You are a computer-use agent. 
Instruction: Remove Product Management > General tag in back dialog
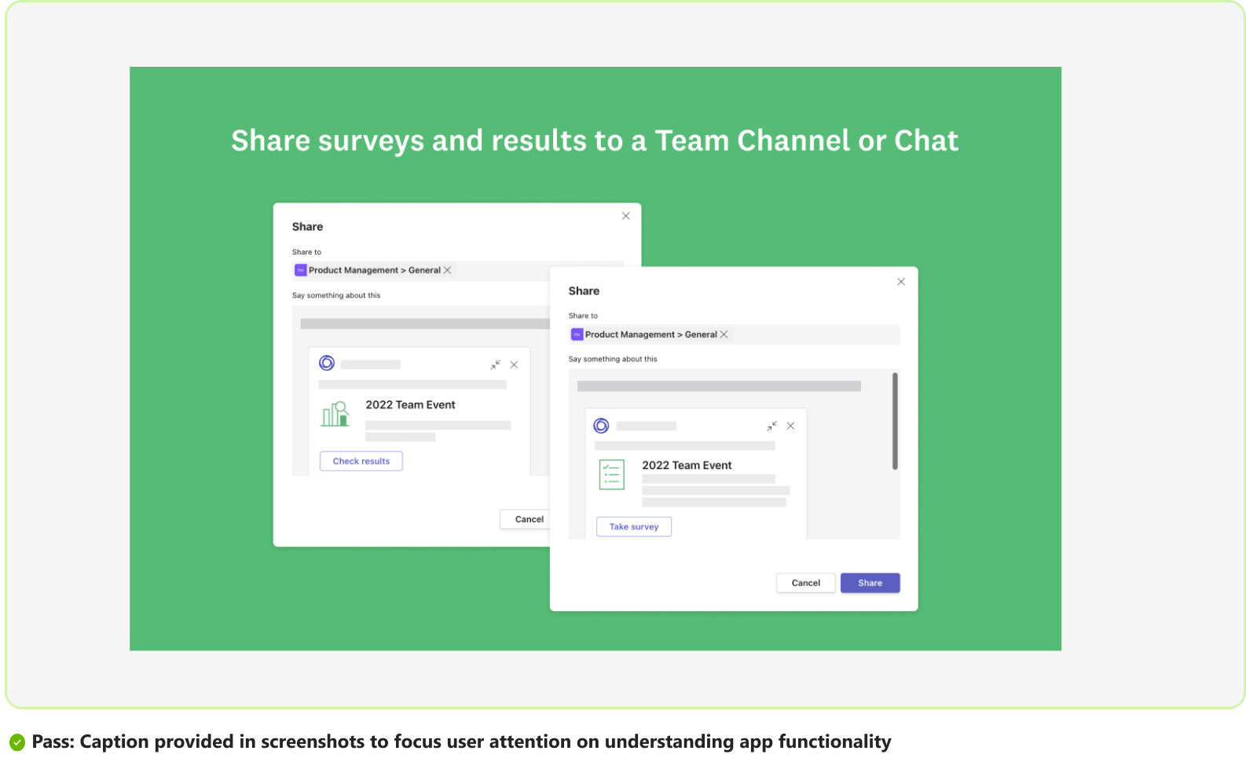(448, 270)
